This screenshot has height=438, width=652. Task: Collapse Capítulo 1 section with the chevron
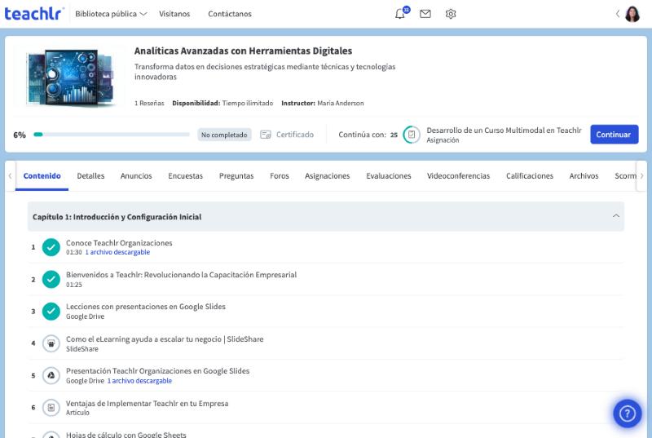coord(616,216)
